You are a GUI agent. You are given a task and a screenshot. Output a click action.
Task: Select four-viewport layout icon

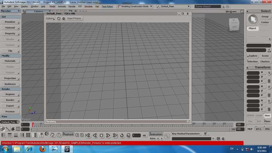click(28, 135)
